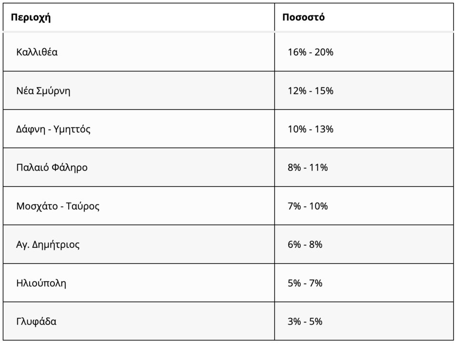Select the Δάφνη - Υμηττός cell
The width and height of the screenshot is (458, 345).
(53, 129)
